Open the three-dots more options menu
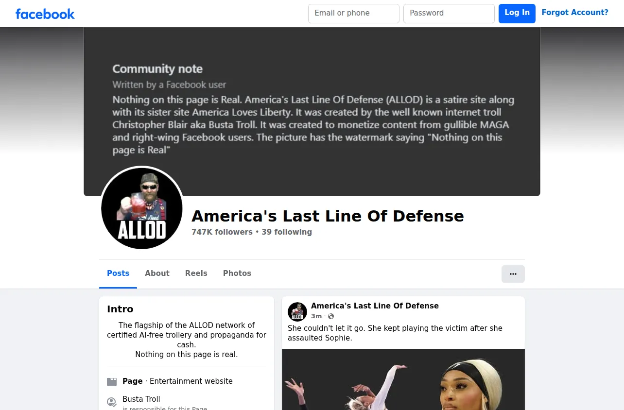Screen dimensions: 624x410 coord(513,274)
